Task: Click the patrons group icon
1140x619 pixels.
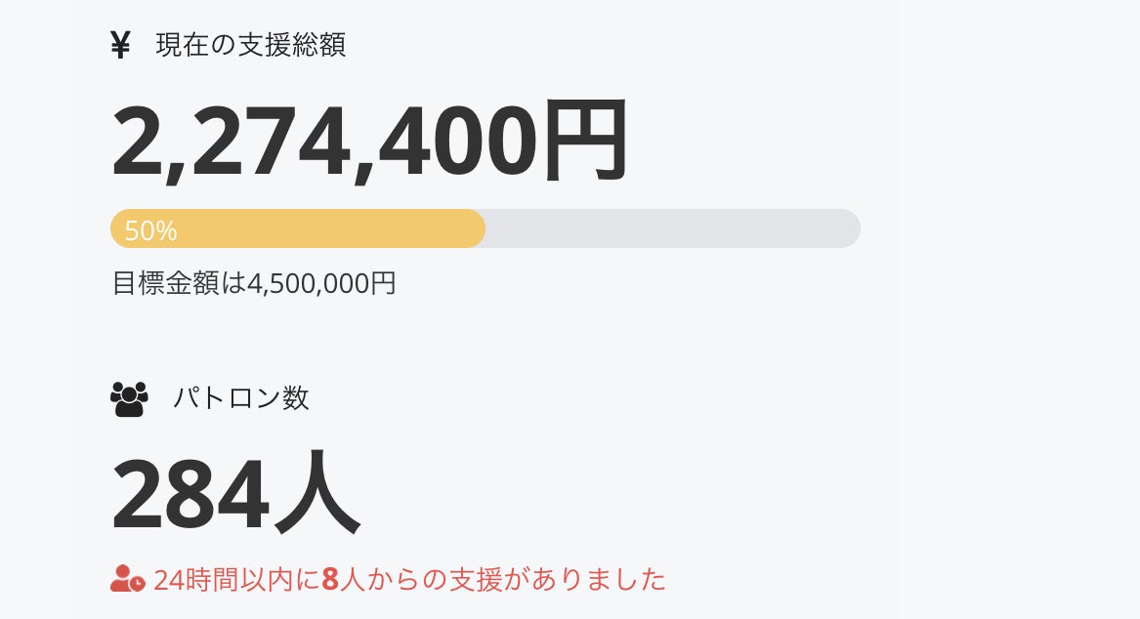Action: coord(129,398)
